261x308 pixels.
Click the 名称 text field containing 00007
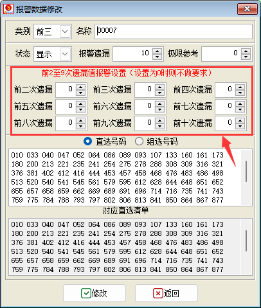[174, 32]
